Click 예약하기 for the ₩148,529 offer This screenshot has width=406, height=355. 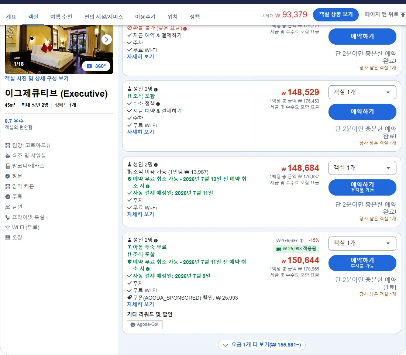pyautogui.click(x=362, y=111)
